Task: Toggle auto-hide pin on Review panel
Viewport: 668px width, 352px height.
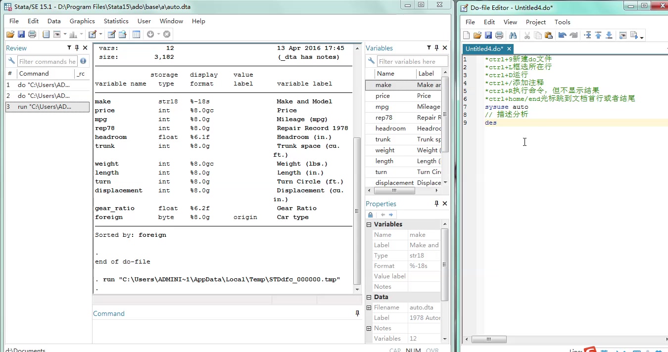Action: [x=77, y=48]
